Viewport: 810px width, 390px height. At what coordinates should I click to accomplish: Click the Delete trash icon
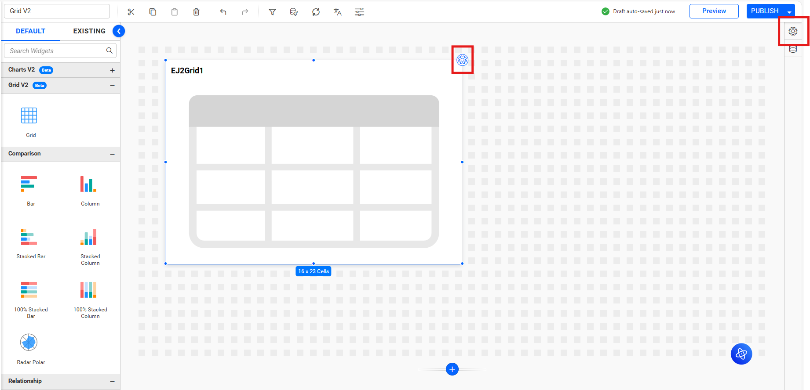(196, 12)
